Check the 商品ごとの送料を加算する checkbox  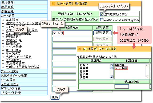[102, 20]
